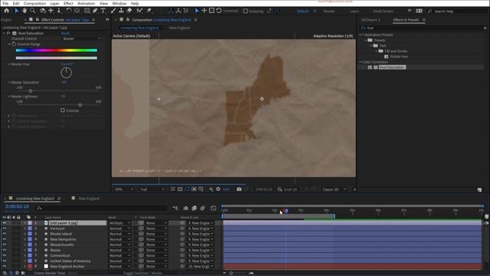Click the snapshot camera icon under the viewer
The image size is (490, 276).
pyautogui.click(x=239, y=189)
